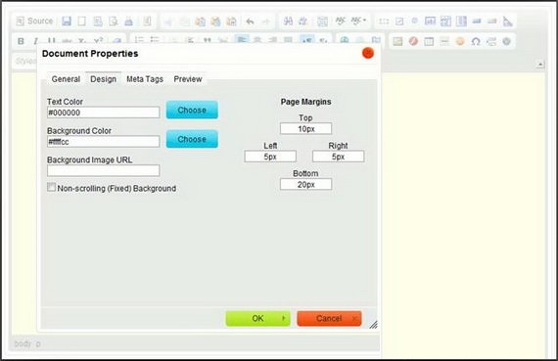This screenshot has height=361, width=558.
Task: Click the Document Properties toolbar icon
Action: (x=98, y=22)
